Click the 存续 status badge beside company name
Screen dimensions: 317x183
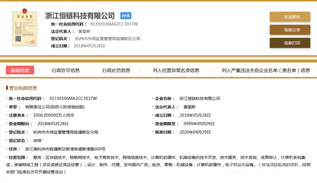(x=126, y=16)
